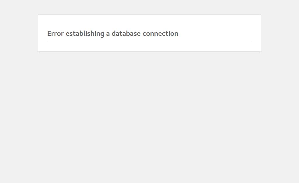Click the gray strip above the error box

tap(149, 7)
